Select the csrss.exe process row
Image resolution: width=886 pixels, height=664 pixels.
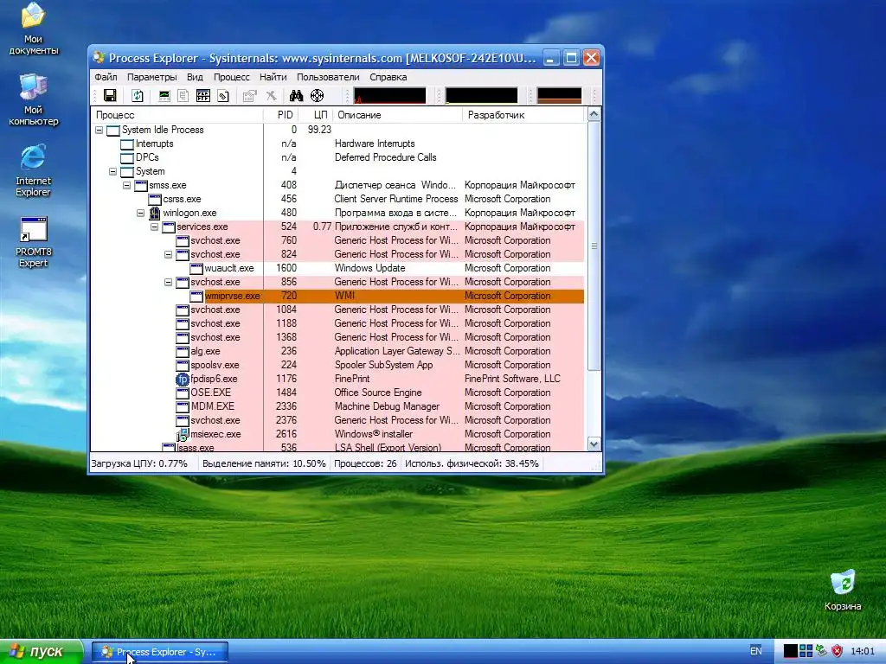click(x=337, y=200)
